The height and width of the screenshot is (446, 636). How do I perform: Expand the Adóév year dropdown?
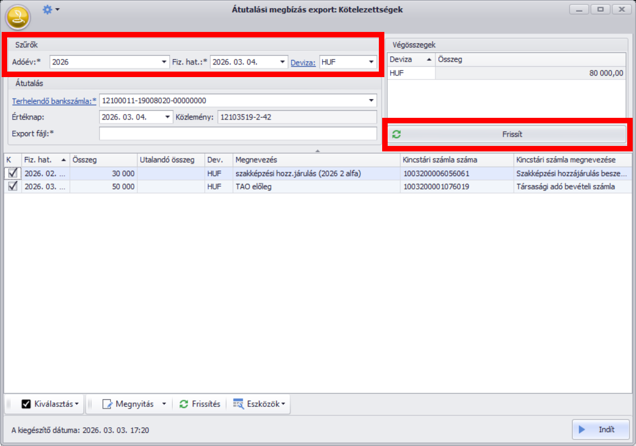pos(164,62)
